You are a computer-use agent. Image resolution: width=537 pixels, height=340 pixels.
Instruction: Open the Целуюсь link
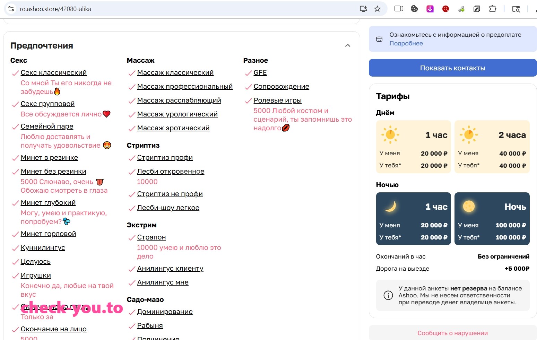35,261
